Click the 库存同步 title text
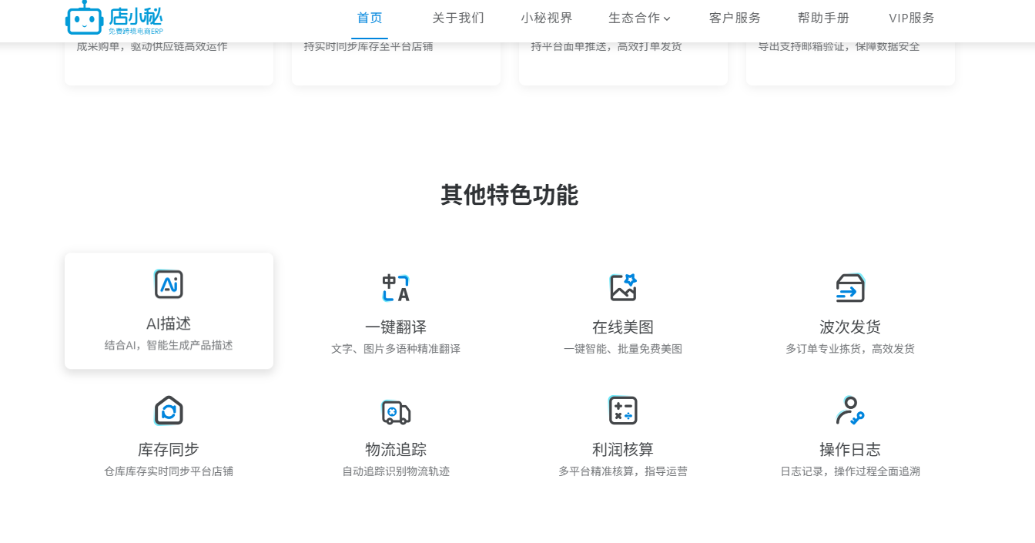 [169, 449]
